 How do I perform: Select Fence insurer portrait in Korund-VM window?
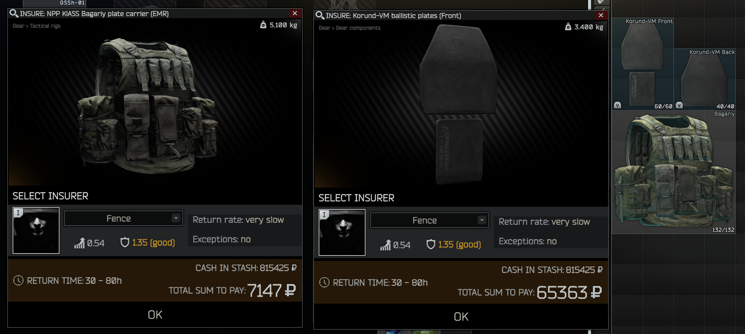[342, 232]
